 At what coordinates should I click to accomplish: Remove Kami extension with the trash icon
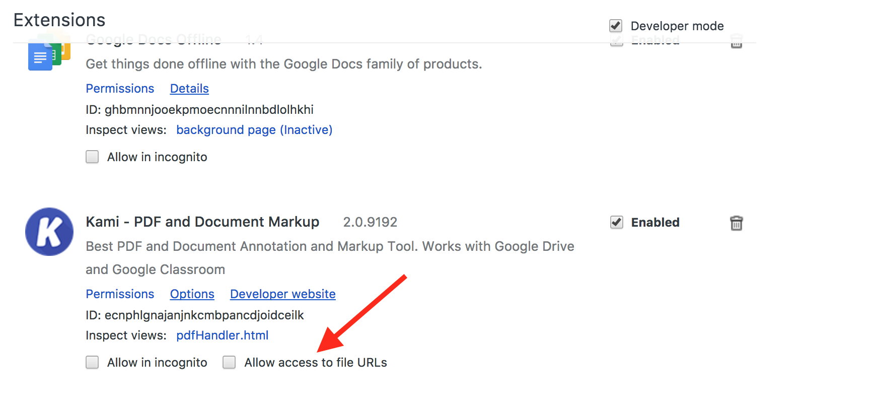[736, 223]
